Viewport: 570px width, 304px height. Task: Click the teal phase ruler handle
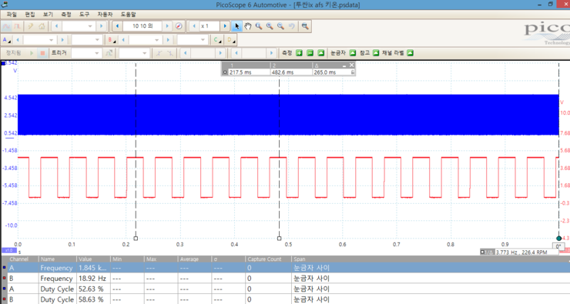pos(558,239)
